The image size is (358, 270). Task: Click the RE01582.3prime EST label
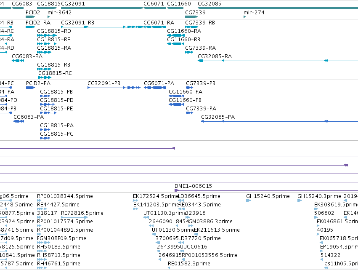(x=189, y=264)
